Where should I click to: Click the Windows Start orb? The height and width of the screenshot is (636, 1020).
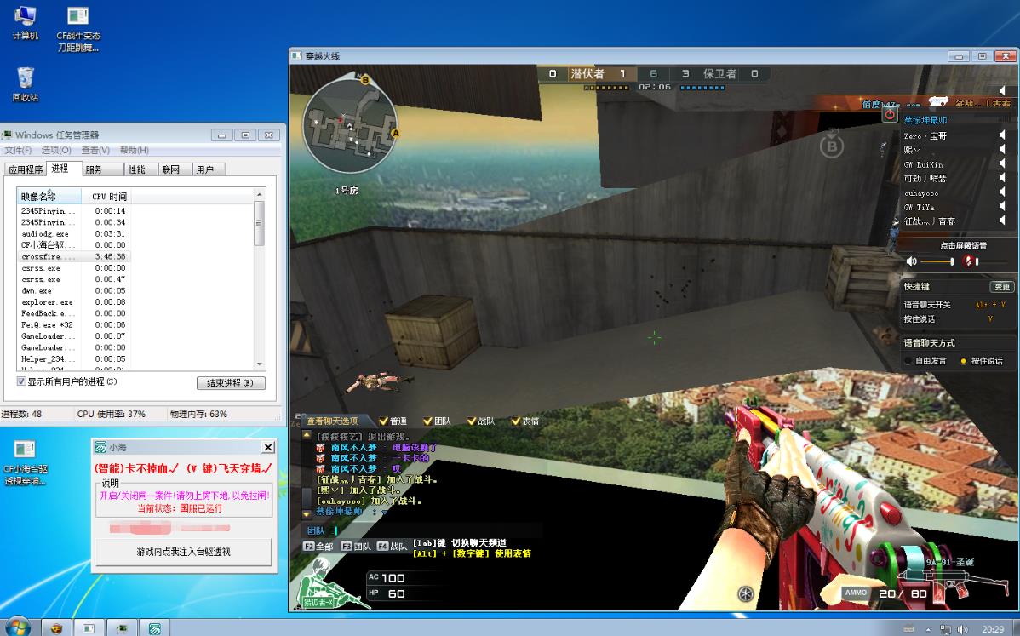18,627
